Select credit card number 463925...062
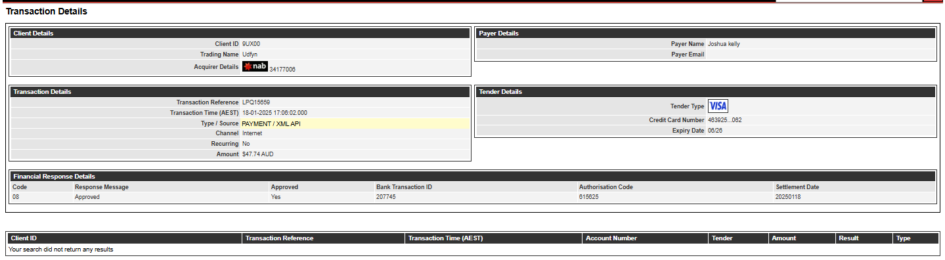This screenshot has height=260, width=945. (725, 120)
